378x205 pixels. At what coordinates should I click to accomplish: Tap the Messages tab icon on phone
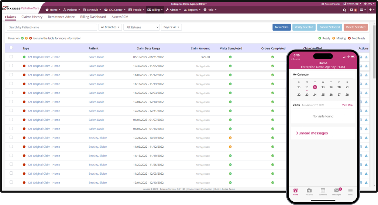point(337,191)
